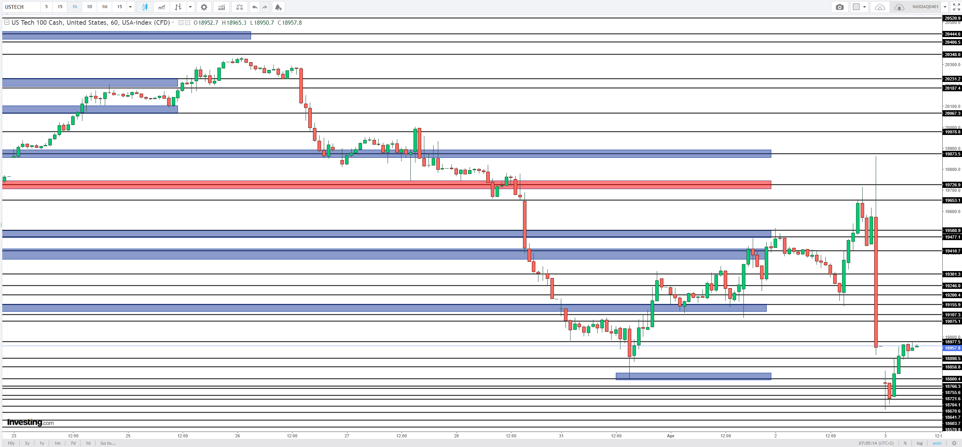Click the undo arrow icon
The height and width of the screenshot is (447, 962).
tap(255, 7)
